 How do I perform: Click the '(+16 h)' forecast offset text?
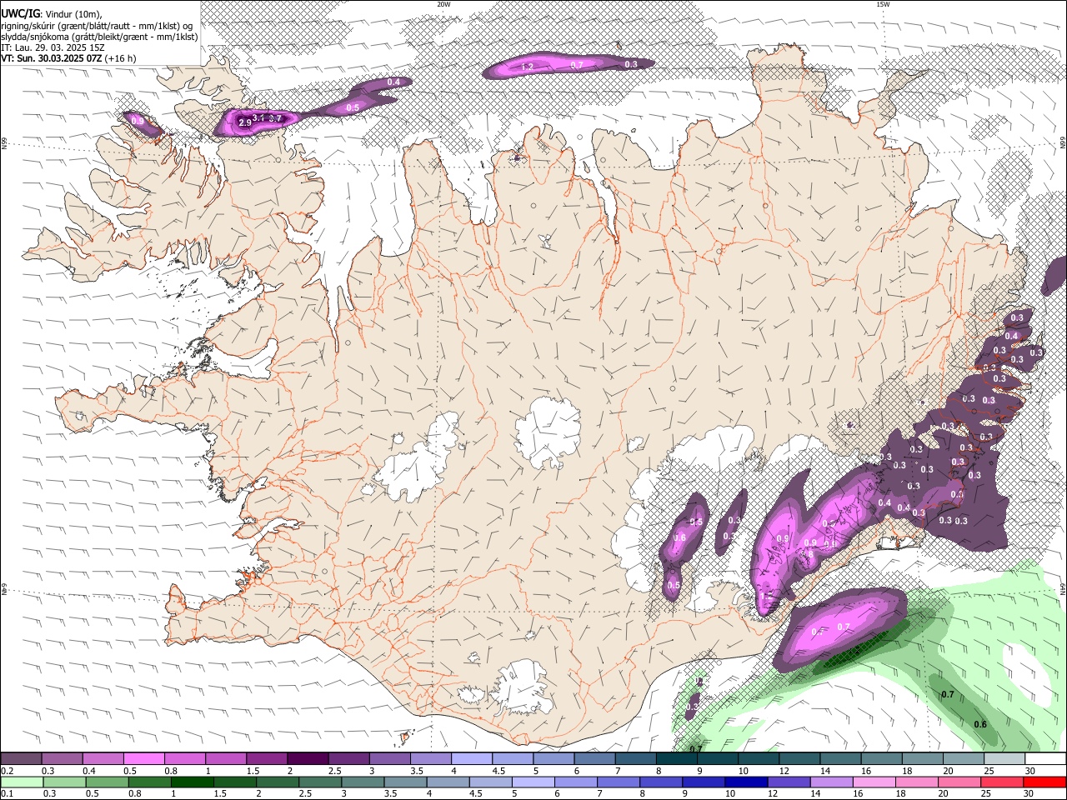[x=121, y=58]
